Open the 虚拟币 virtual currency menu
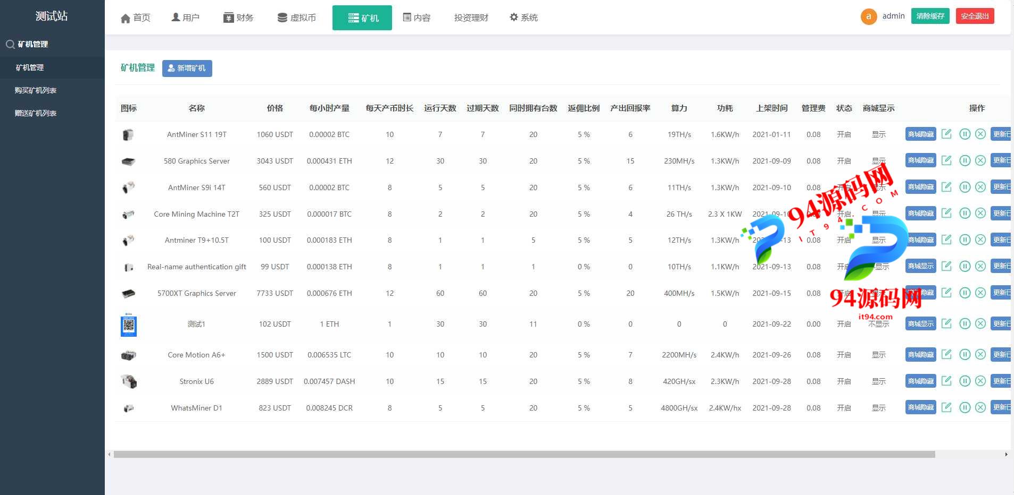 point(297,18)
